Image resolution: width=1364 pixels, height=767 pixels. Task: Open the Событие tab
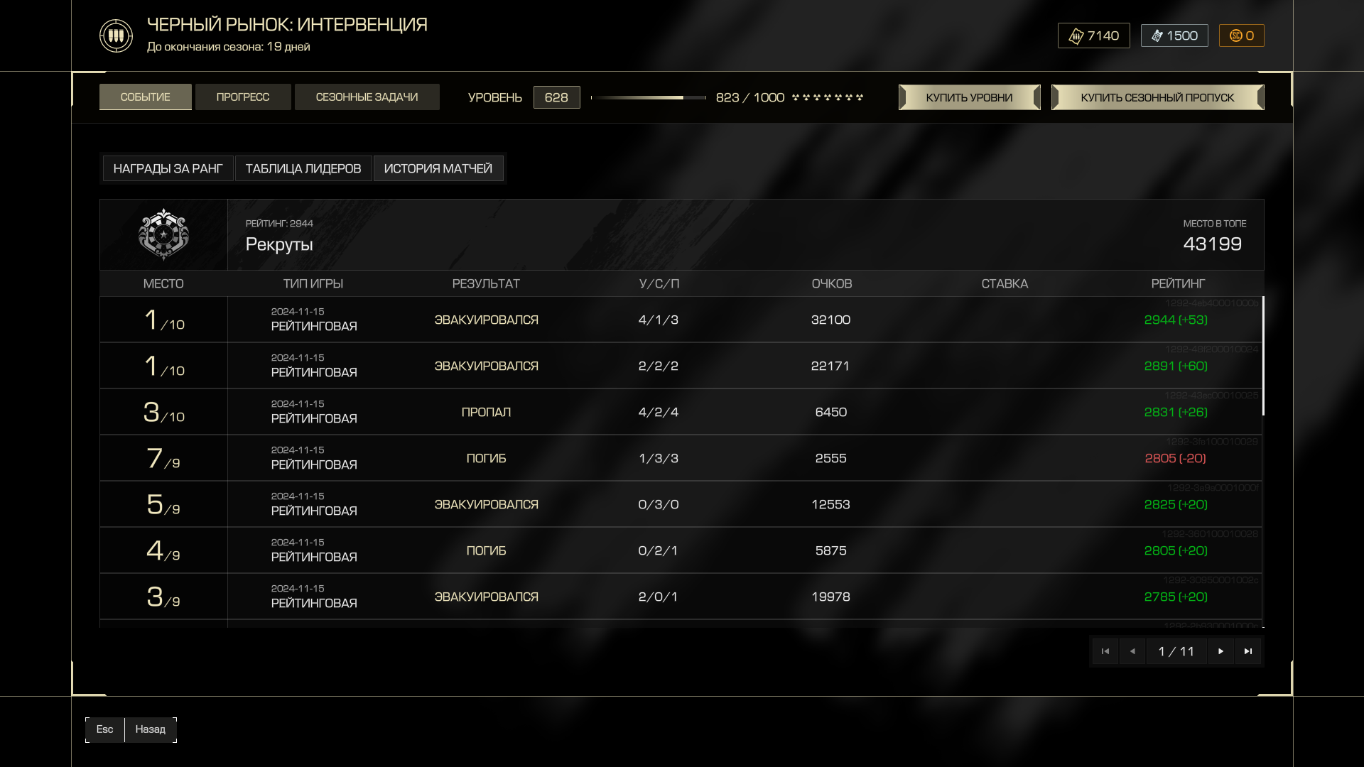tap(145, 97)
